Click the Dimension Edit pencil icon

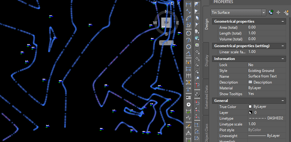[x=188, y=126]
